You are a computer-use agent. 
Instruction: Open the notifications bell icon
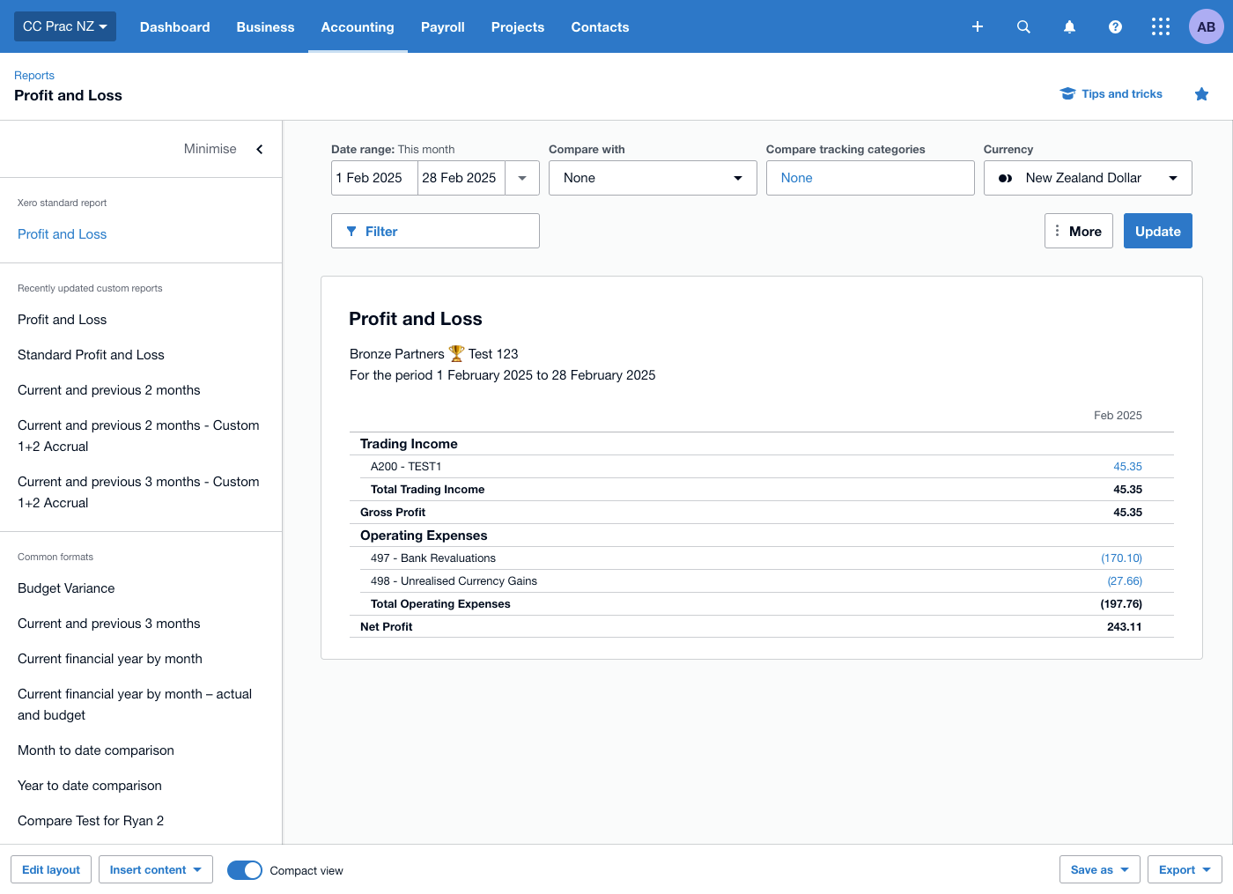tap(1069, 26)
